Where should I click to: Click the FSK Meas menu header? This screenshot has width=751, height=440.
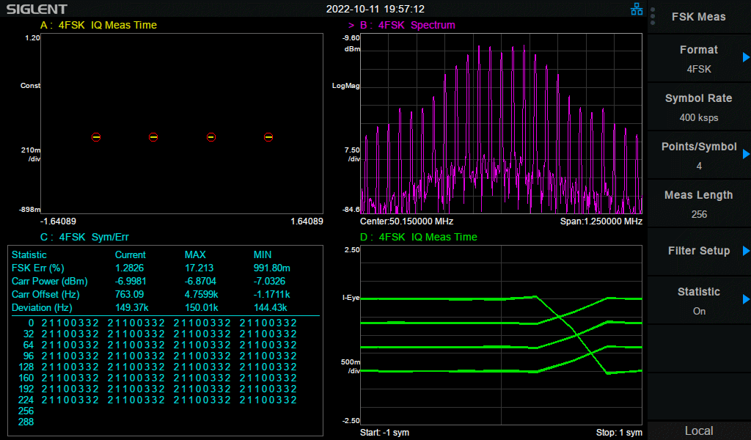[699, 17]
